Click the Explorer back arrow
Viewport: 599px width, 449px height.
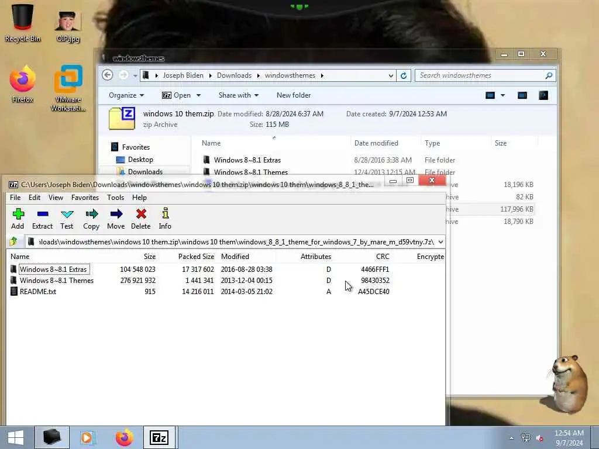(x=108, y=75)
